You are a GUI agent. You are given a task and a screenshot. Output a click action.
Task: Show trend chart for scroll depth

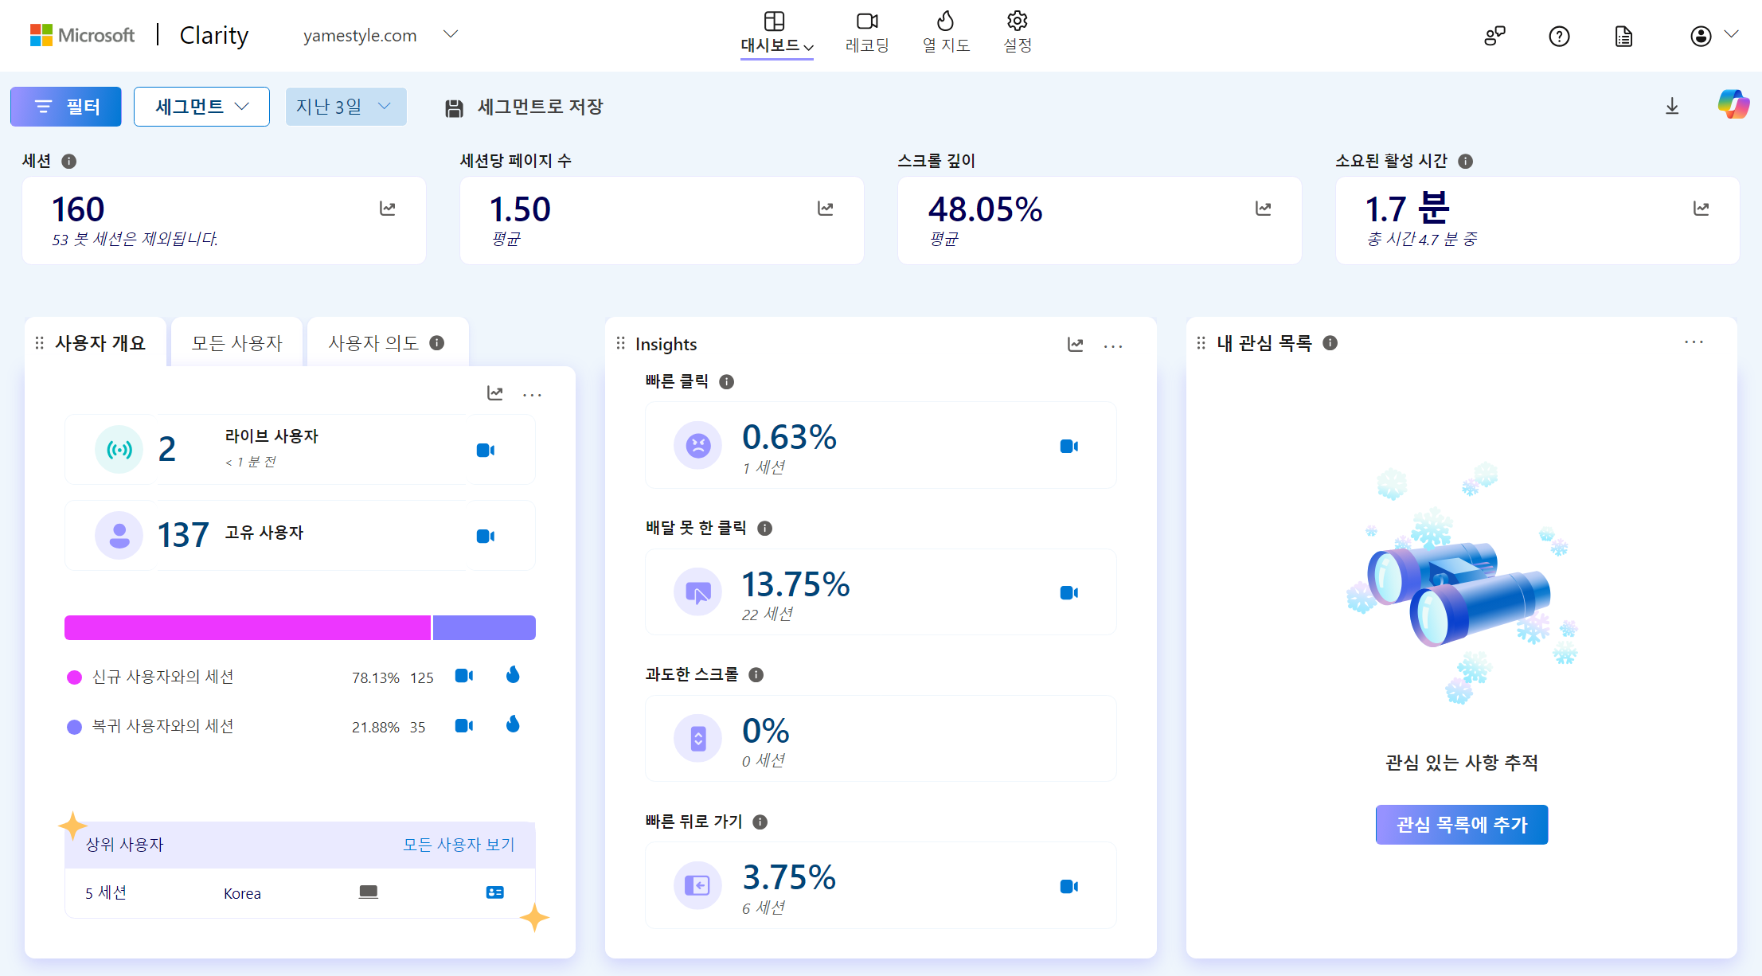point(1263,209)
